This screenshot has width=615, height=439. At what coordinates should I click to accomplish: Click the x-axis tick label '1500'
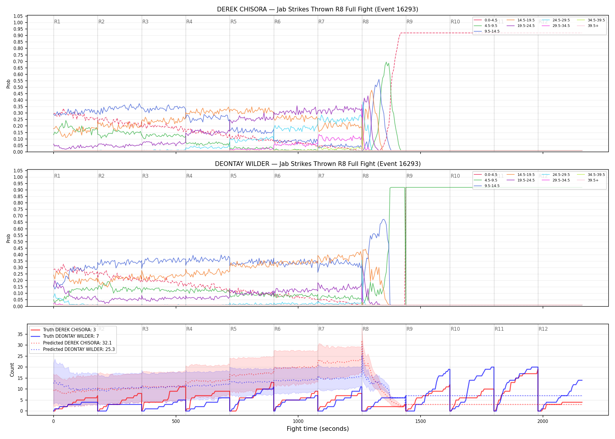click(421, 421)
